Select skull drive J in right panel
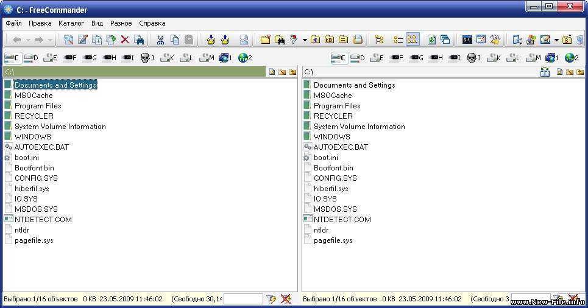 point(475,58)
